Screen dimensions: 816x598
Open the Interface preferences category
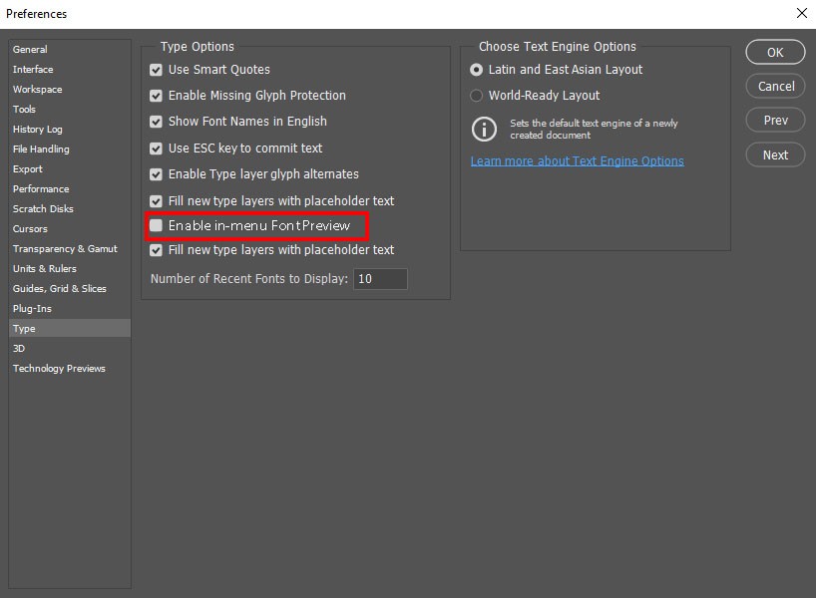[x=69, y=69]
